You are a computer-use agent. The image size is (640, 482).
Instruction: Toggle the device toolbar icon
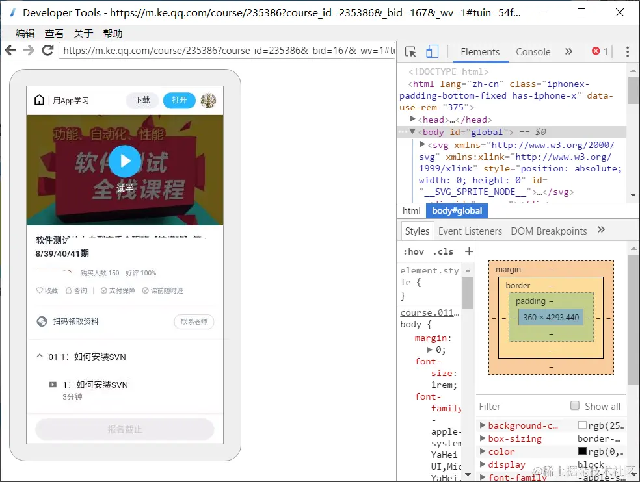point(432,52)
